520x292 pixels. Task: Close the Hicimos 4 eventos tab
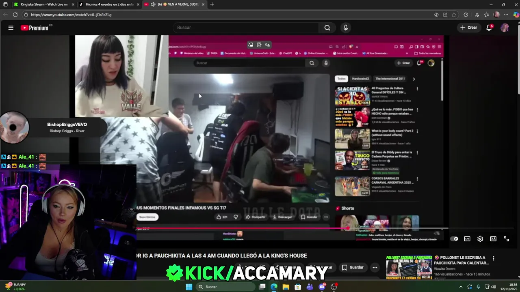pos(138,4)
